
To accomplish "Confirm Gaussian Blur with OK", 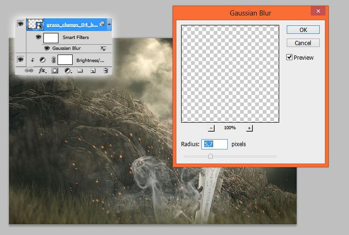I will point(303,30).
